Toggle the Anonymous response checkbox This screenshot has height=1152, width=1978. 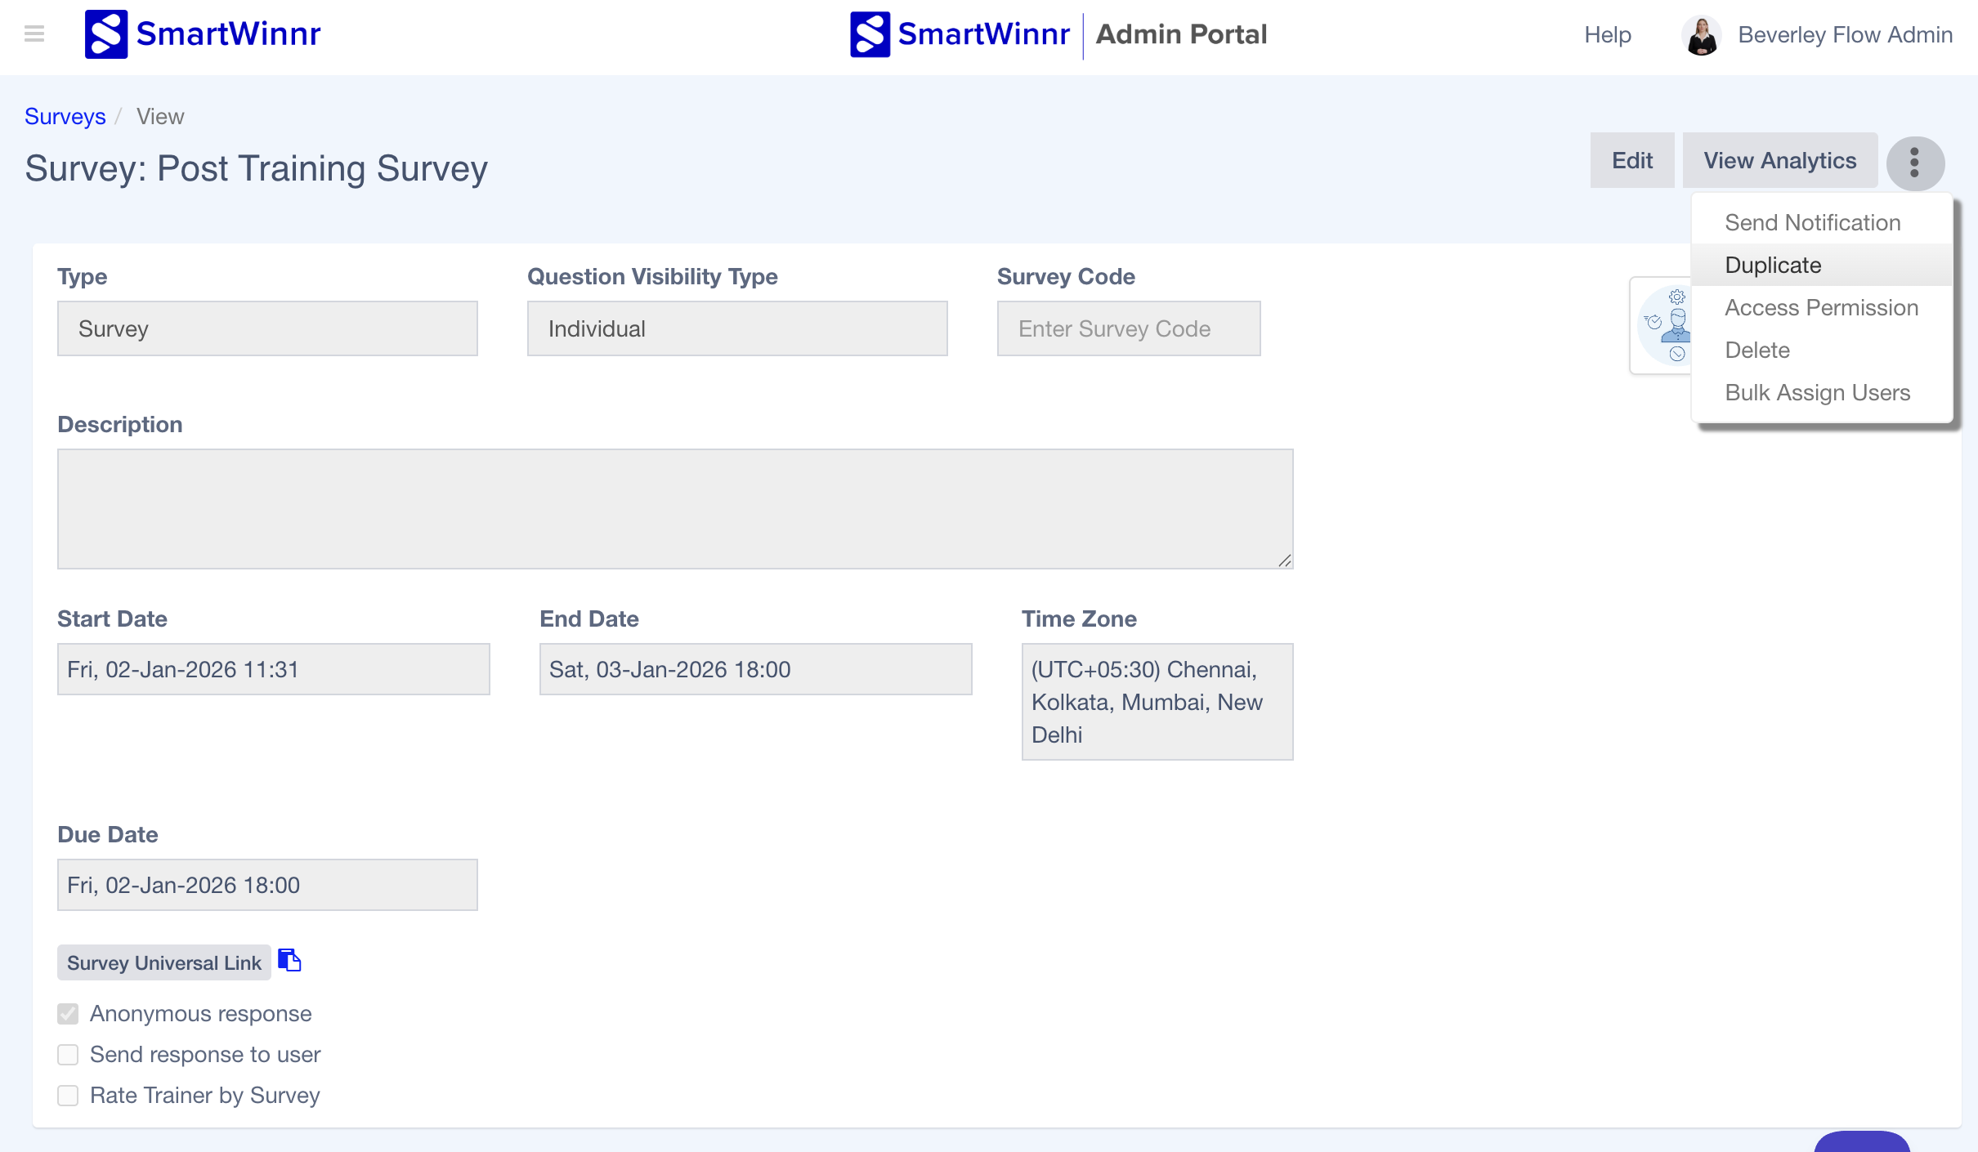(x=68, y=1014)
